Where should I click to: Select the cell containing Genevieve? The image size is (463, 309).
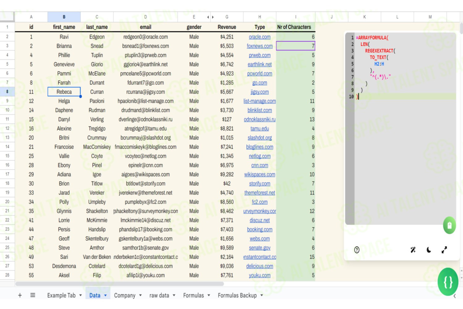click(x=64, y=65)
